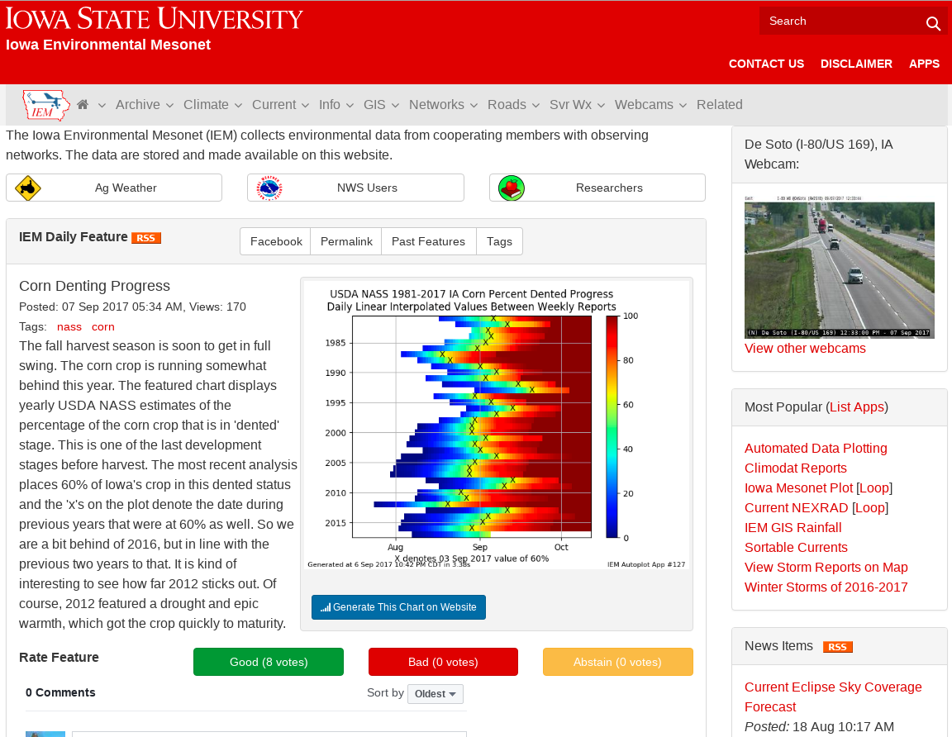Open Sortable Currents link
This screenshot has height=737, width=952.
pos(796,548)
